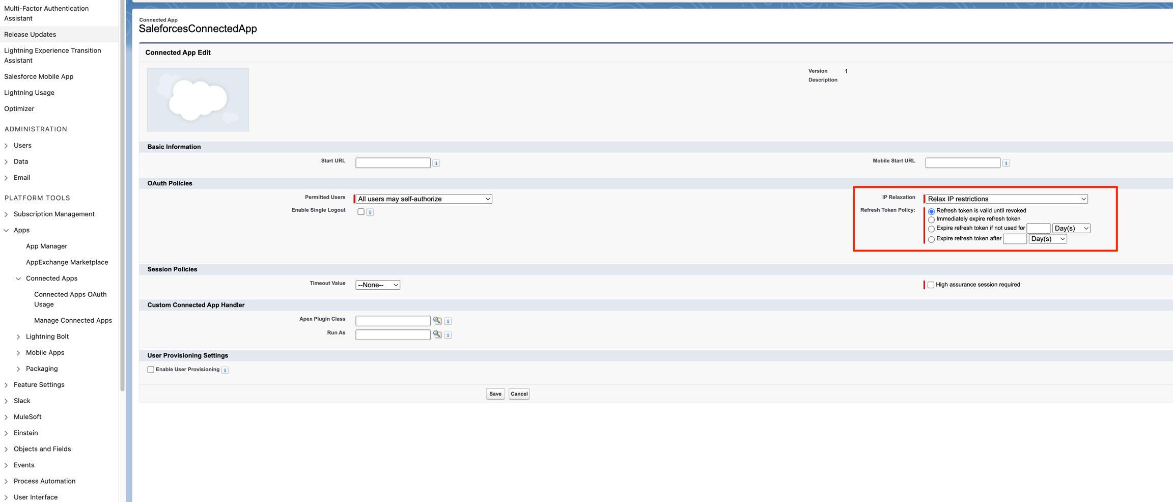The image size is (1173, 502).
Task: Check High assurance session required
Action: click(x=931, y=285)
